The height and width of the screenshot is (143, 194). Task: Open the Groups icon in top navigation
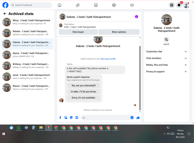click(114, 5)
